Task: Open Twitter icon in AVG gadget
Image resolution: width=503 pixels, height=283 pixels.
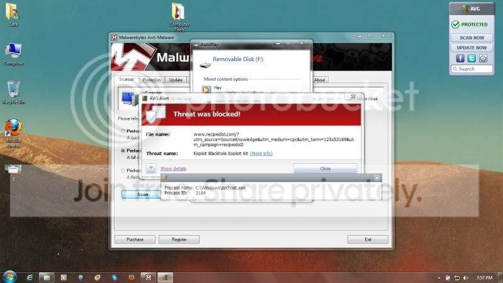Action: click(x=471, y=58)
